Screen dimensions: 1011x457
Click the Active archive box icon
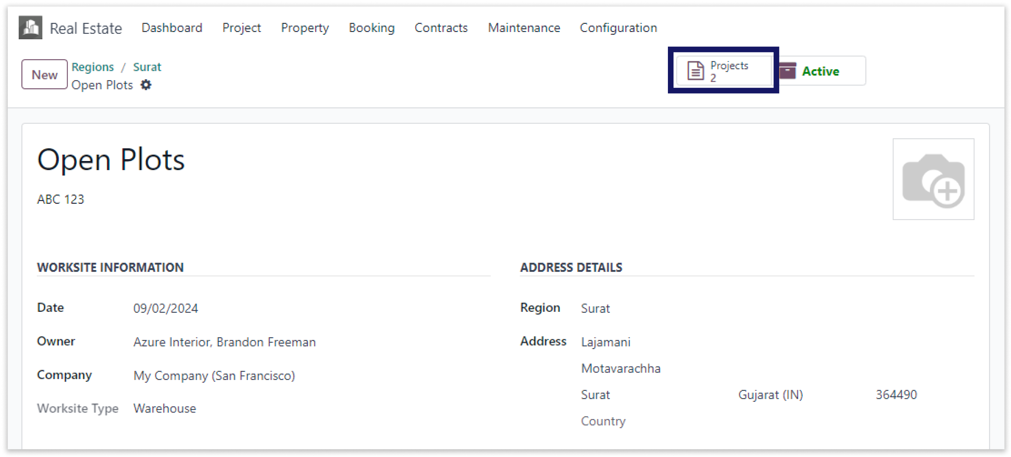tap(787, 71)
